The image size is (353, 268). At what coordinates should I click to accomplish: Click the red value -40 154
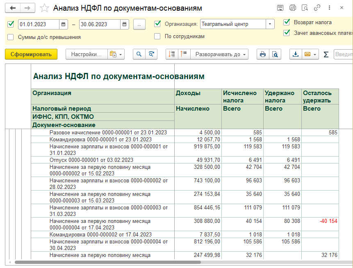[x=328, y=221]
